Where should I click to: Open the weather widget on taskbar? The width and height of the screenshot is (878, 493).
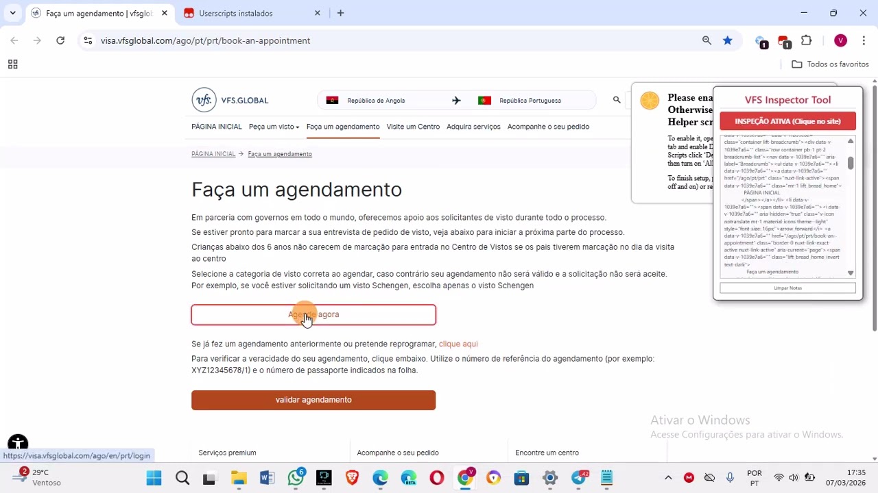pos(38,477)
